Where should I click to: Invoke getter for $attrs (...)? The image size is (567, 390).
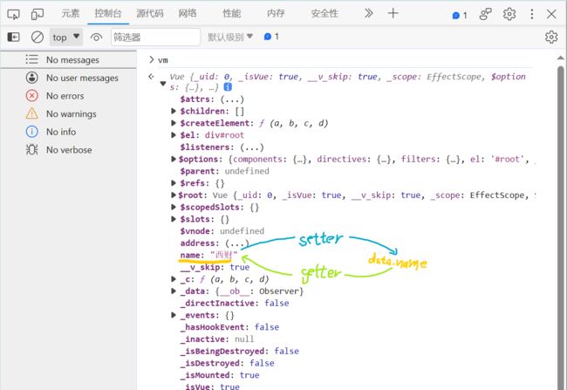pos(232,99)
